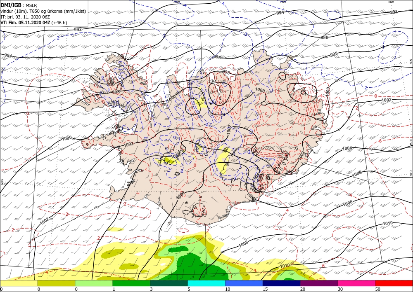Click the 992 isobar label
Screen dimensions: 413x292
tap(78, 29)
